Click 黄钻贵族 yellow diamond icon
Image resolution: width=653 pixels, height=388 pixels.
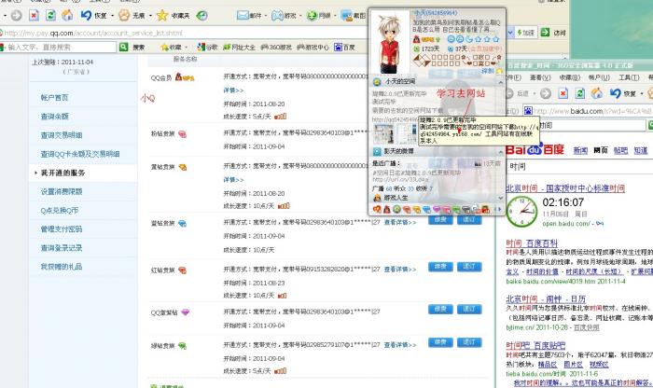(x=183, y=167)
